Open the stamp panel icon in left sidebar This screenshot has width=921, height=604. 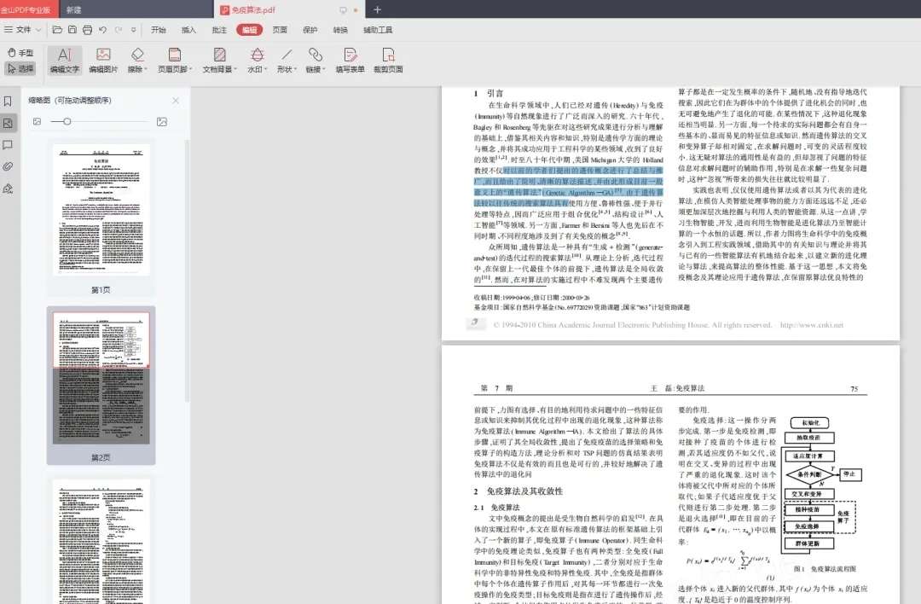click(8, 189)
